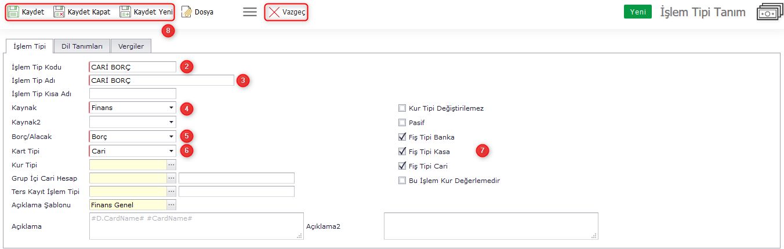Open the Borç/Alacak dropdown
Screen dimensions: 784x249
pyautogui.click(x=171, y=137)
